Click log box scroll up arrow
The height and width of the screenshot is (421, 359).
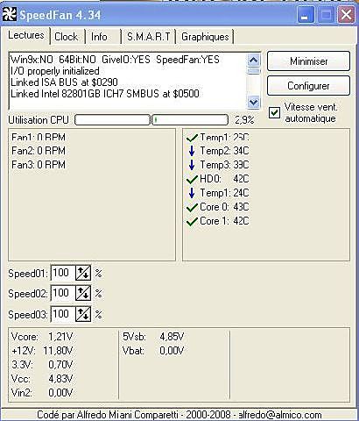click(x=253, y=61)
